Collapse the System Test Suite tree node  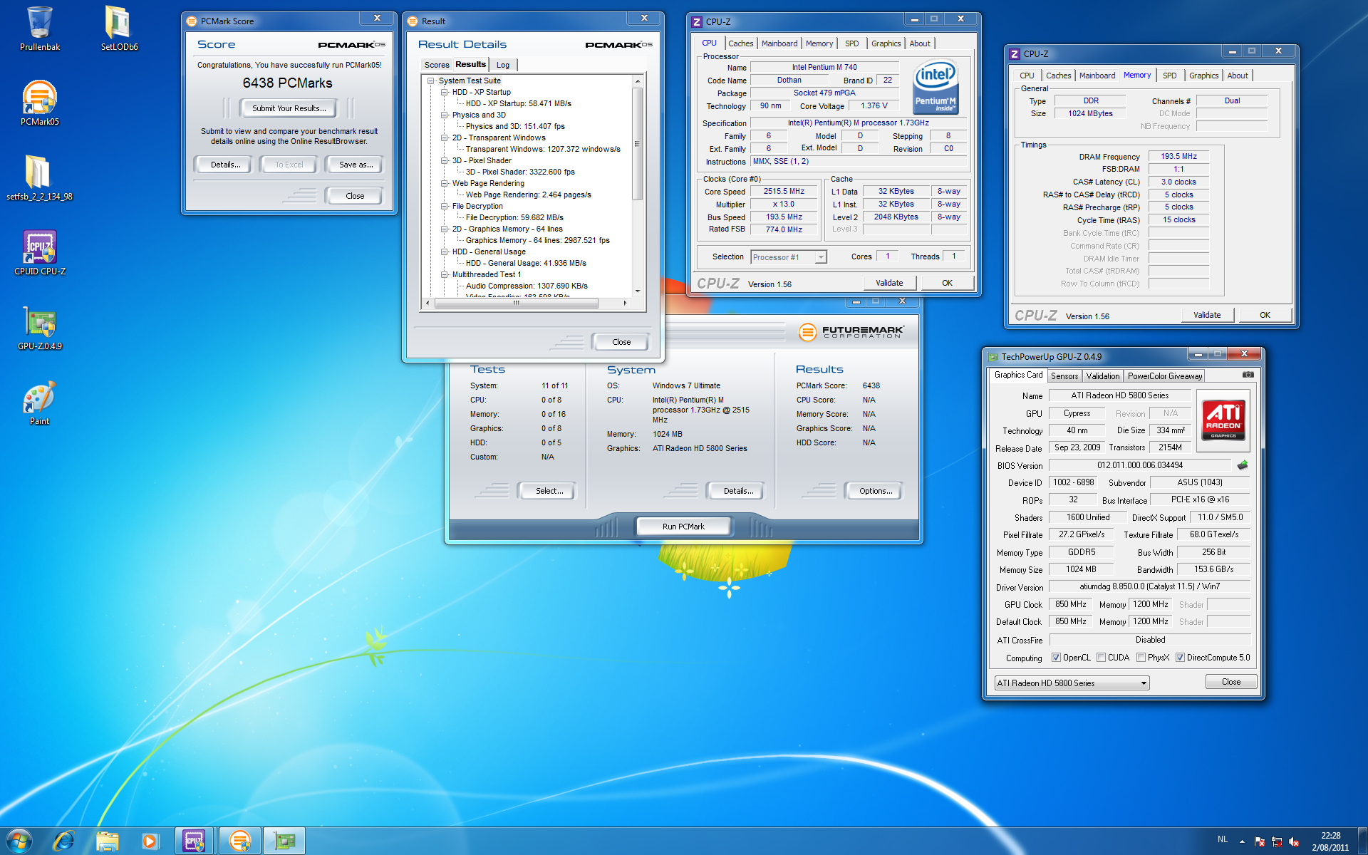[x=431, y=81]
